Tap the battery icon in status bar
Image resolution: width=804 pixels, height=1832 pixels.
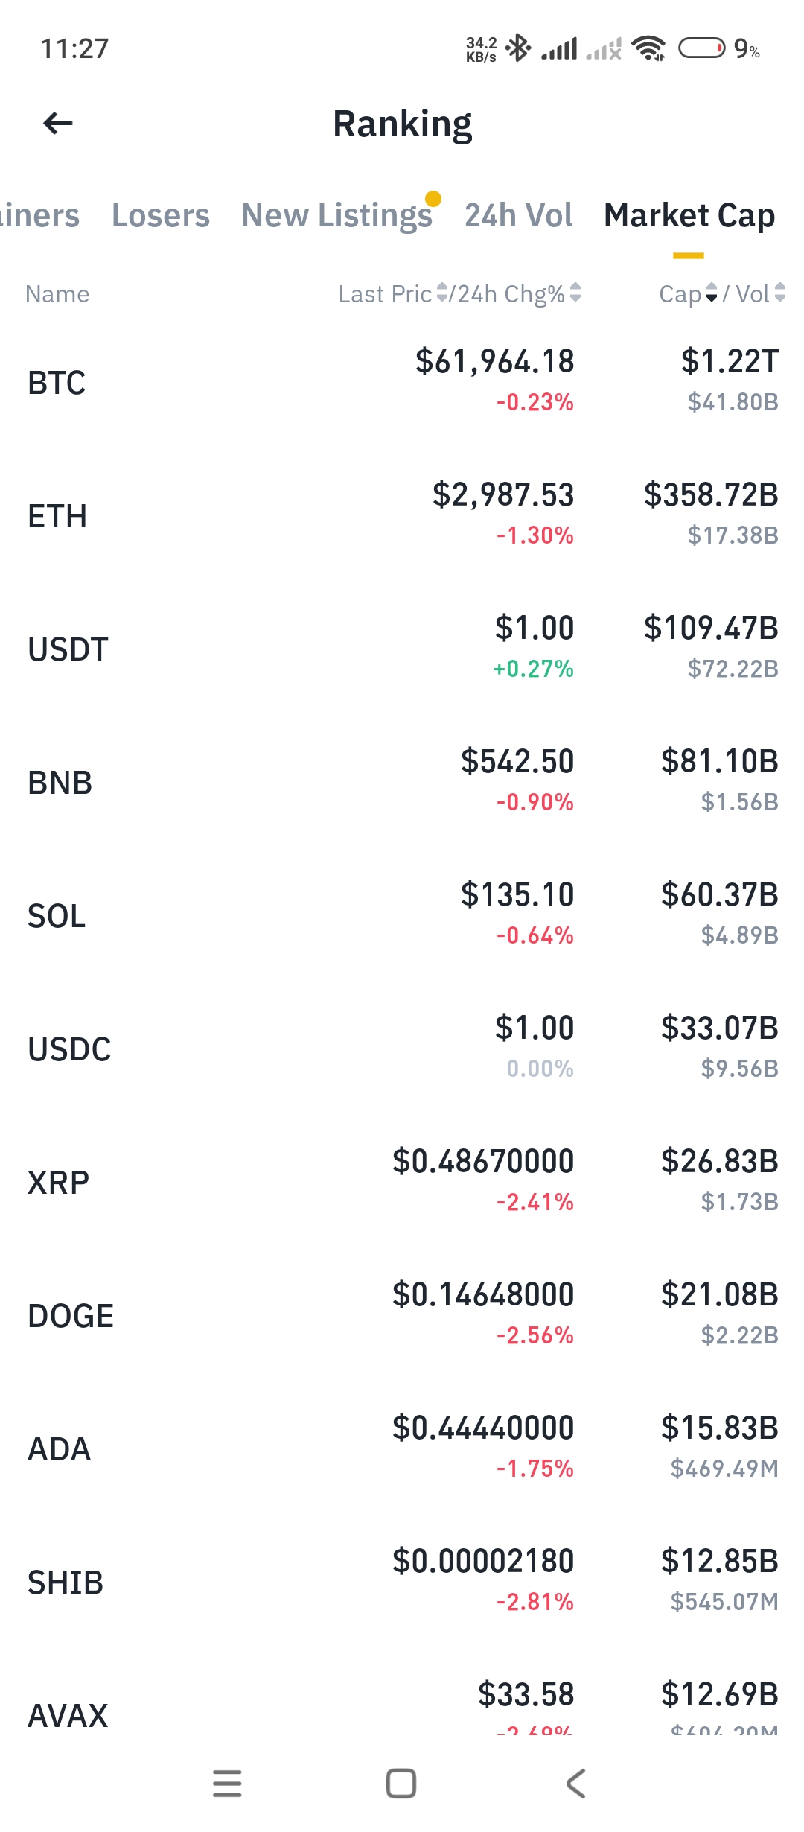pos(701,48)
